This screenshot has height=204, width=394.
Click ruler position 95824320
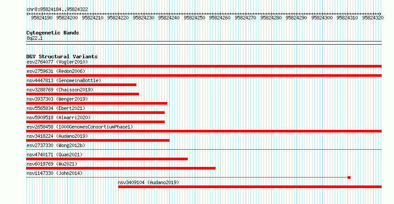click(x=373, y=18)
